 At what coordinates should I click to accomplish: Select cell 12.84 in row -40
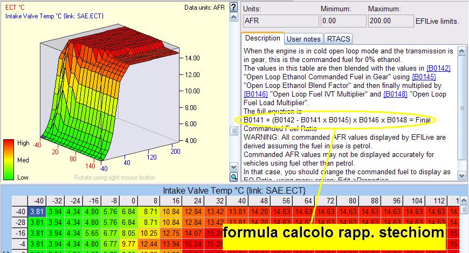(x=193, y=211)
